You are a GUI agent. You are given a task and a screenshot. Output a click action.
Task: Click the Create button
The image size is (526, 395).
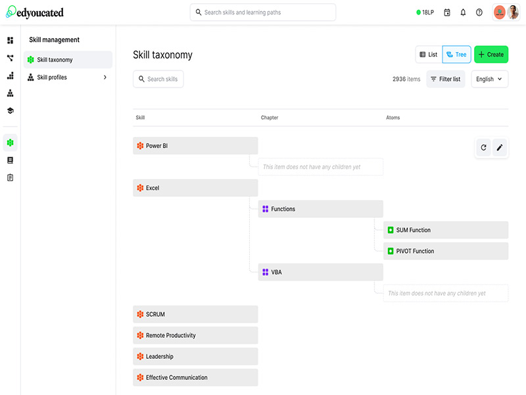coord(490,55)
